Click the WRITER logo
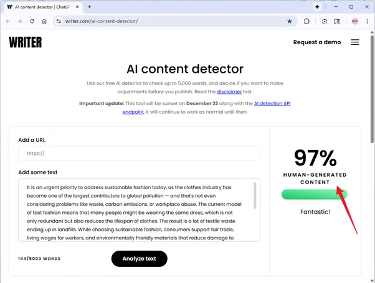Viewport: 375px width, 283px height. (x=26, y=42)
